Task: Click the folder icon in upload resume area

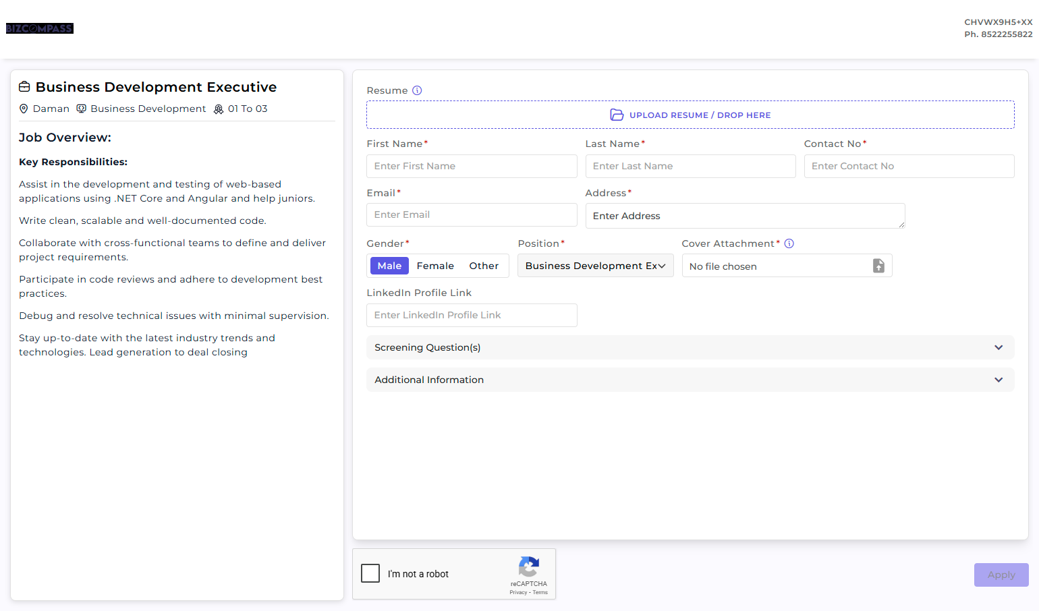Action: tap(617, 115)
